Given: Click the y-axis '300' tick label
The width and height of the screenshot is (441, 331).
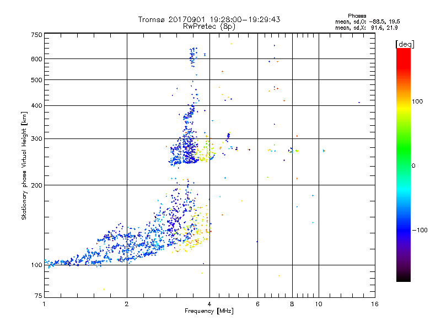Looking at the screenshot, I should [37, 138].
